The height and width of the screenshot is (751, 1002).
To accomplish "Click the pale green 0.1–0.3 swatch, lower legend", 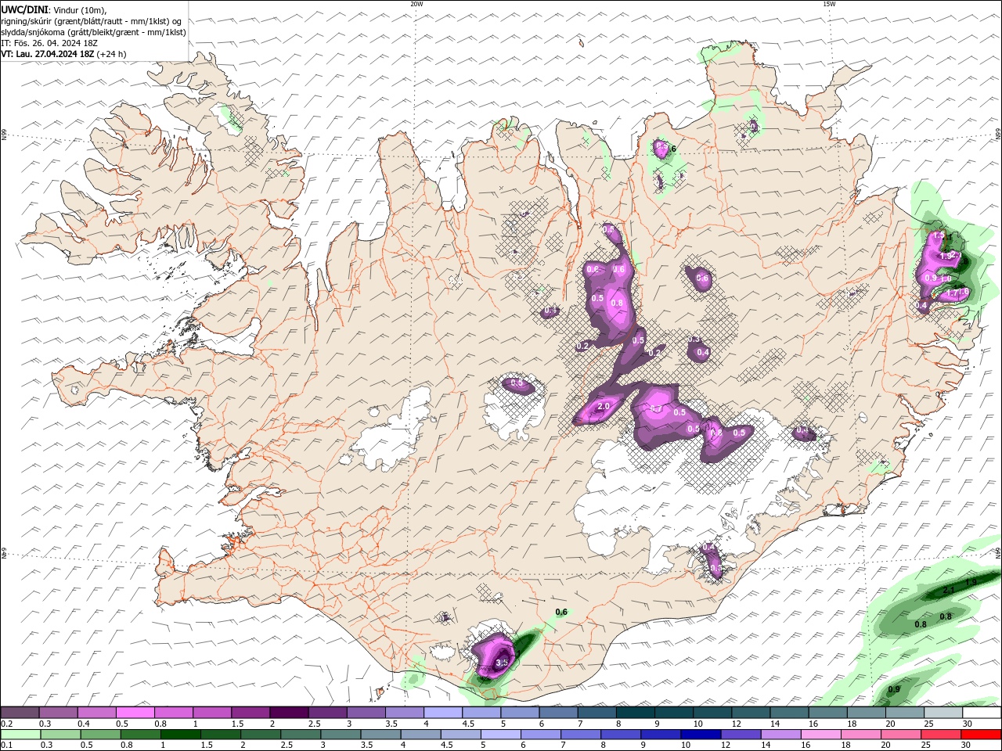I will [x=20, y=735].
